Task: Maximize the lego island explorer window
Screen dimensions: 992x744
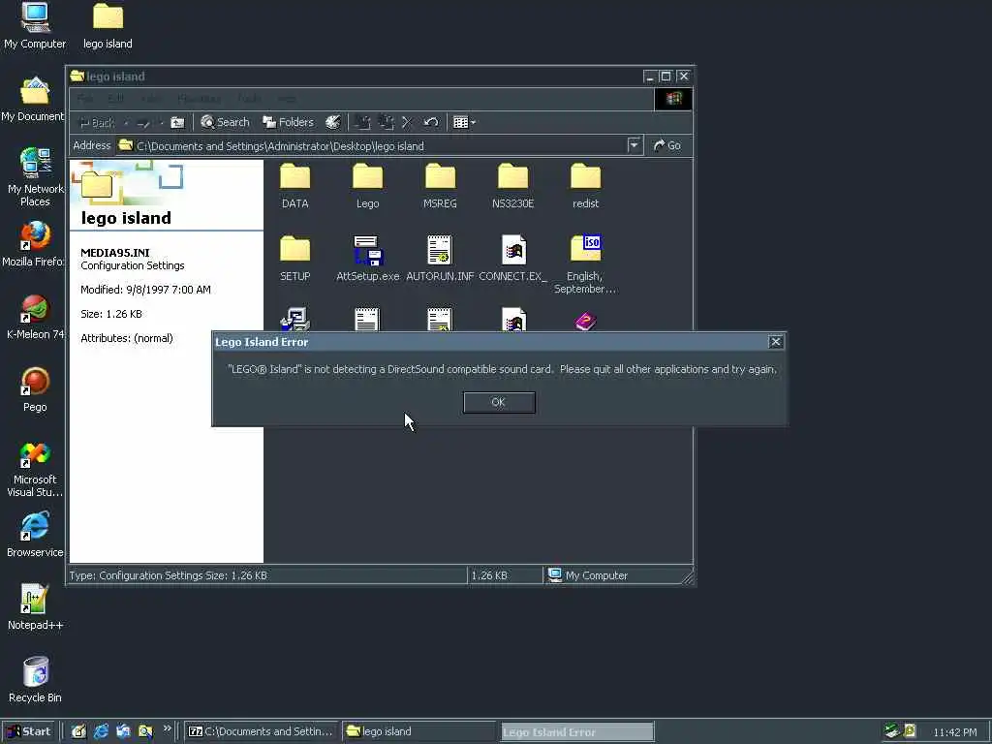Action: [666, 77]
